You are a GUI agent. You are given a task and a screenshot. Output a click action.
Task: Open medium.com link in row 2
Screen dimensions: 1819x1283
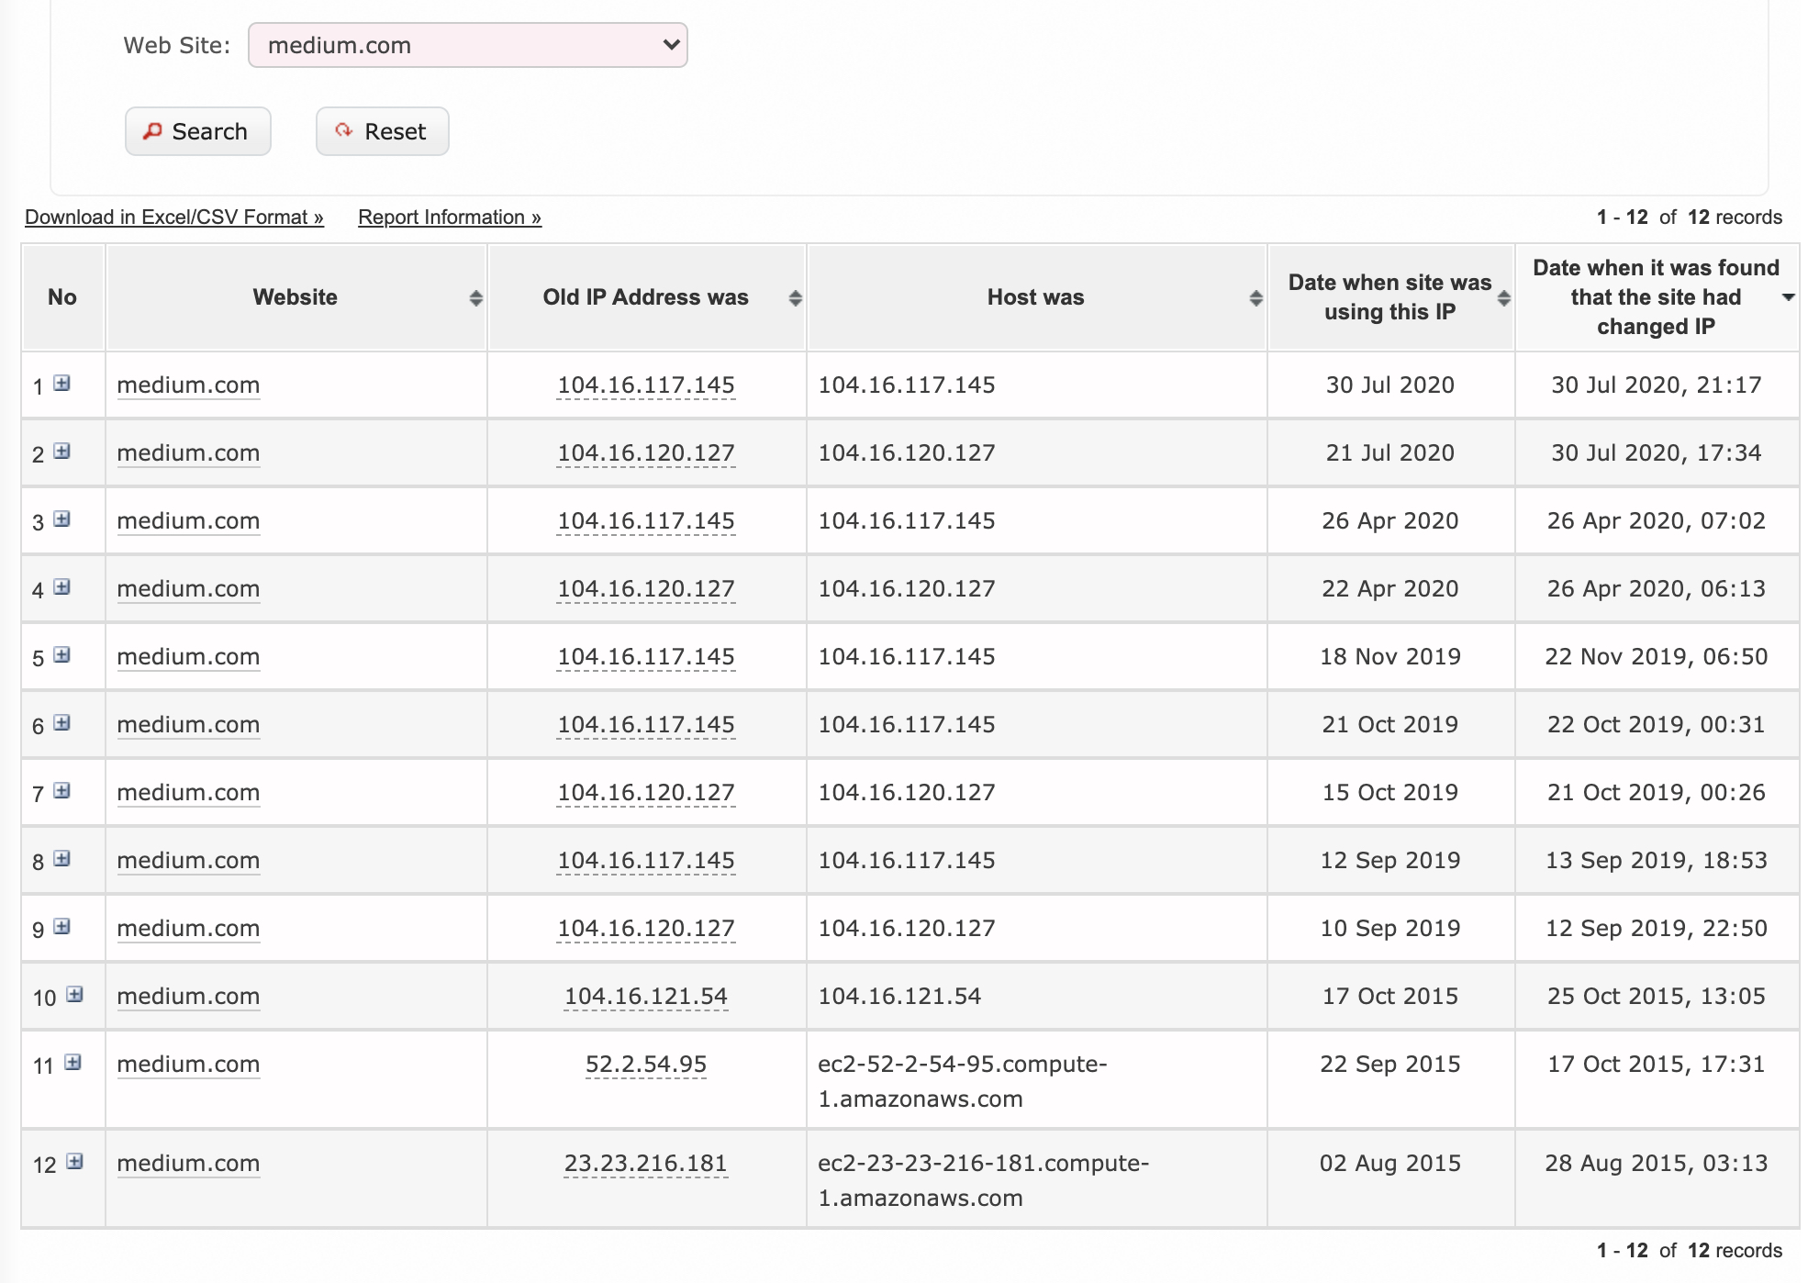point(188,453)
